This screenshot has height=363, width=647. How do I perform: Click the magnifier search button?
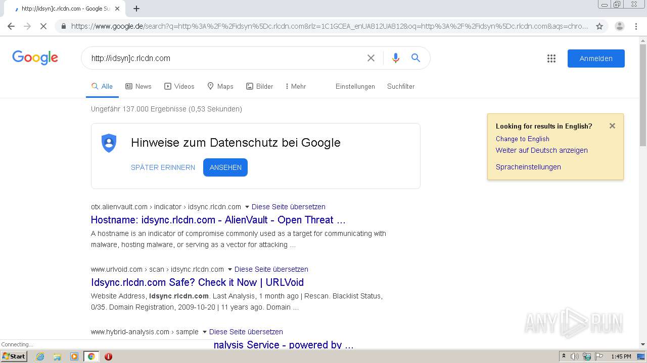415,58
